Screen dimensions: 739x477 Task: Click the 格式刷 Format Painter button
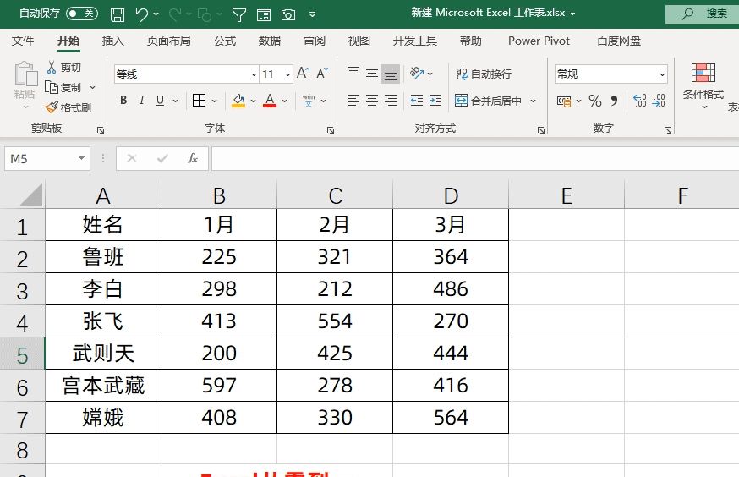pos(68,108)
